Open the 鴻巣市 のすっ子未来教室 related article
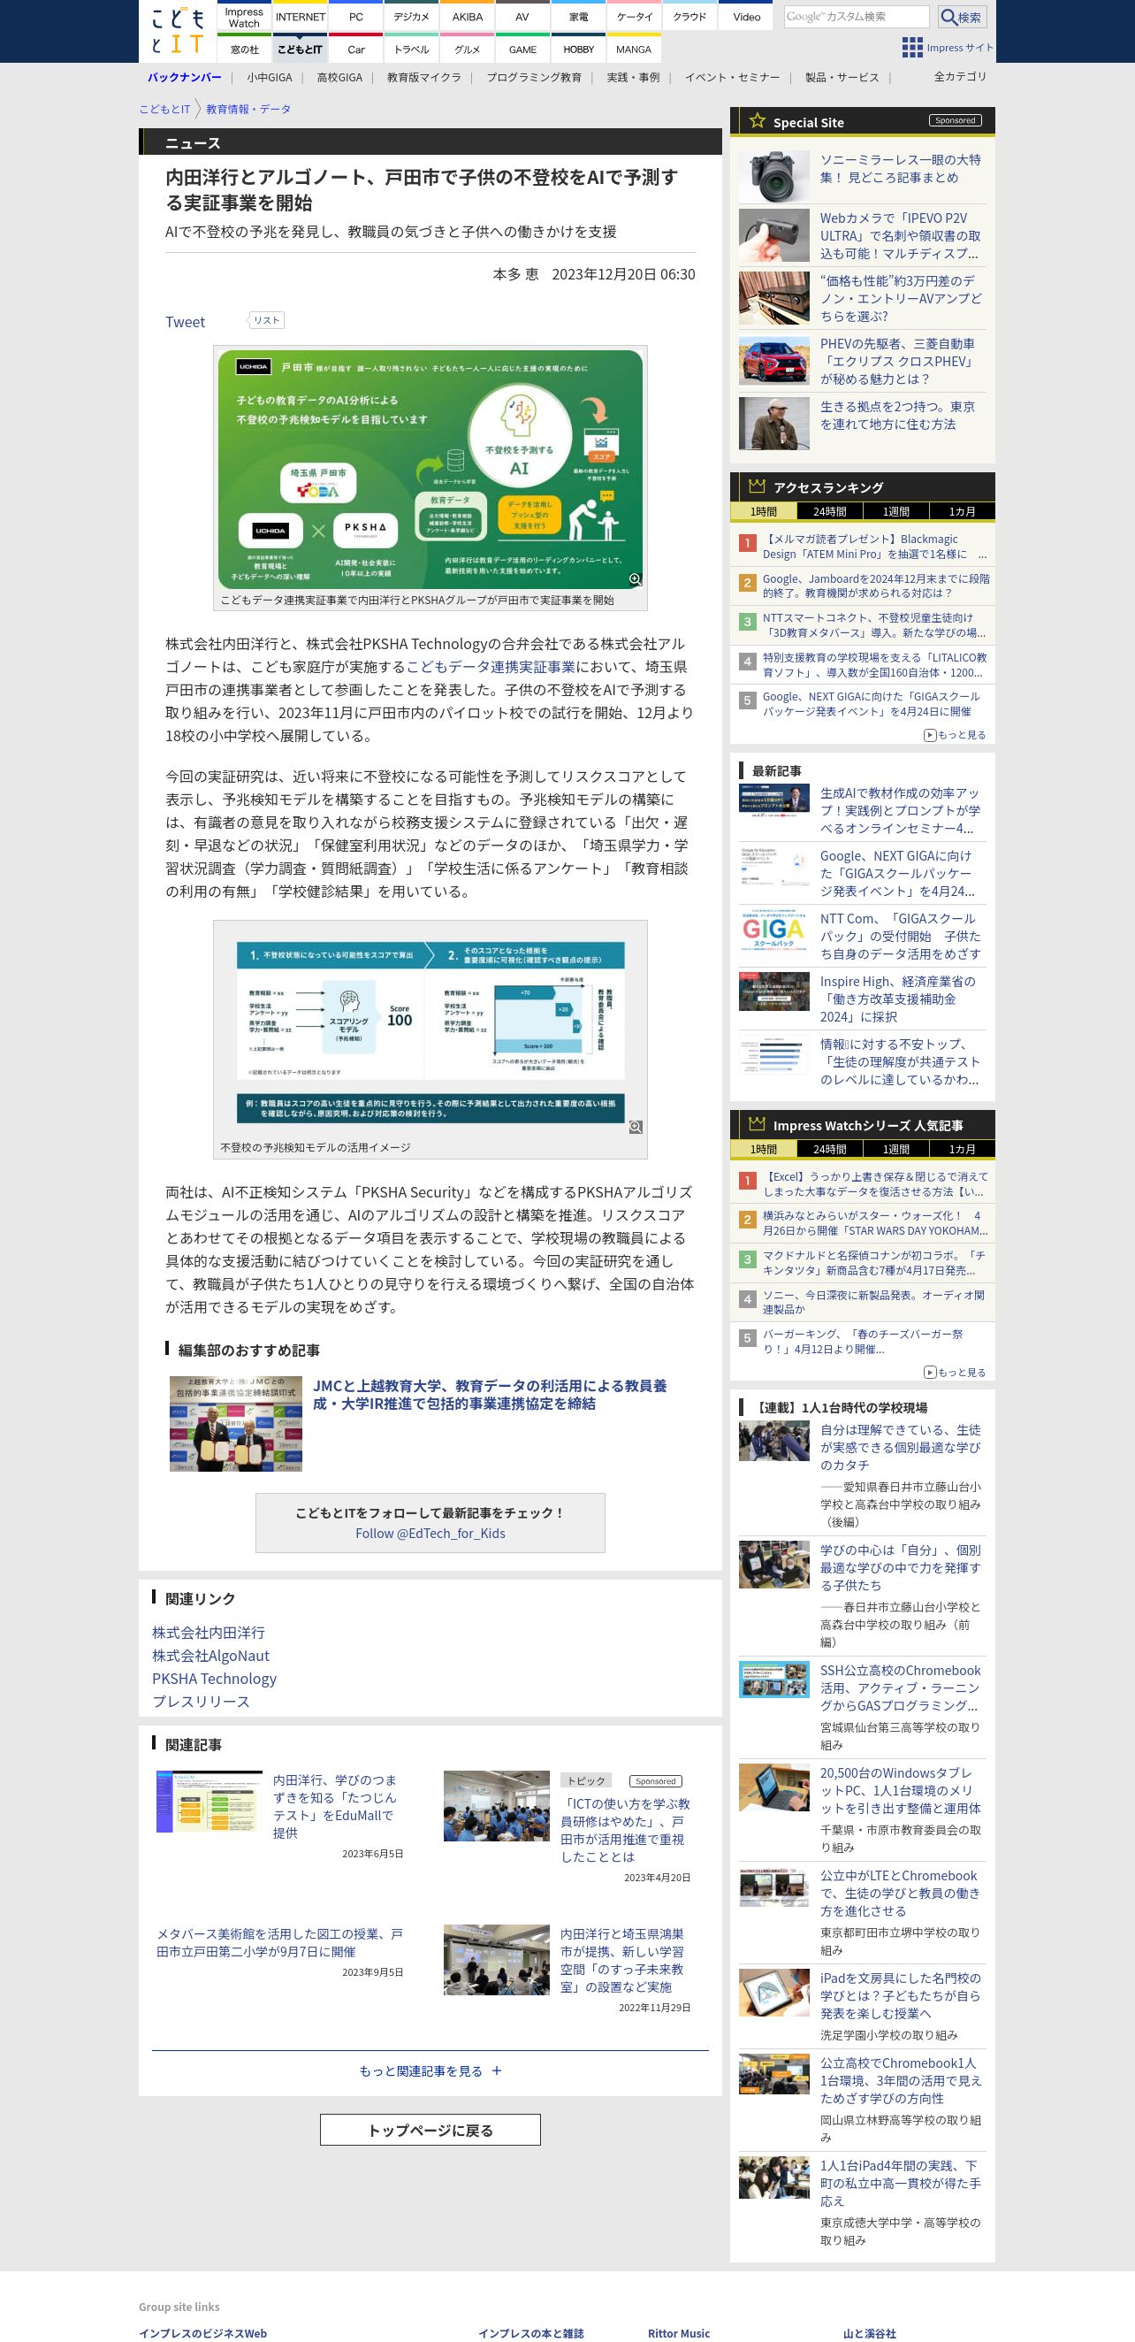Viewport: 1135px width, 2342px height. click(x=623, y=1960)
